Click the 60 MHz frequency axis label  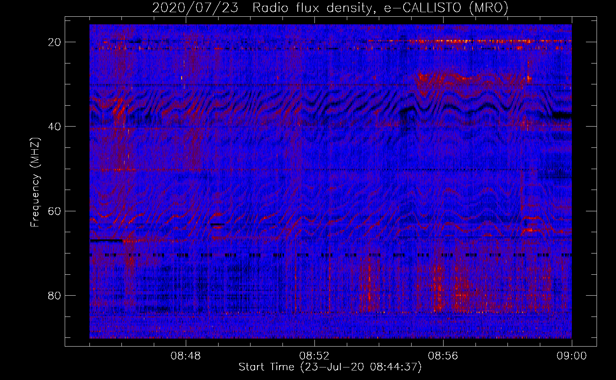(x=55, y=211)
